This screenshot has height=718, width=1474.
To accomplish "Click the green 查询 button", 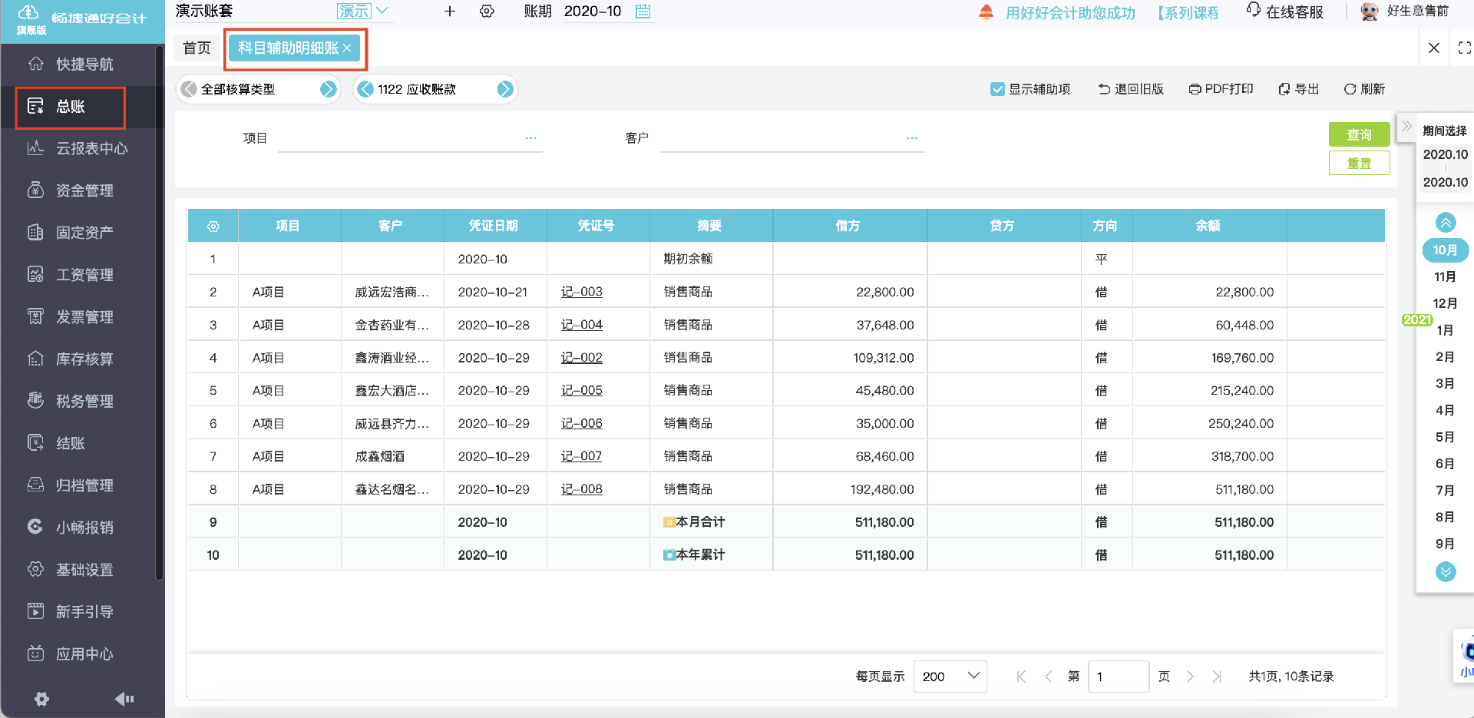I will pos(1359,134).
